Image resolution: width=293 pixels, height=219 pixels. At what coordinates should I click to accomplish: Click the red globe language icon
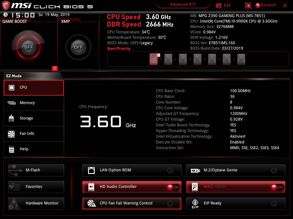click(x=258, y=5)
